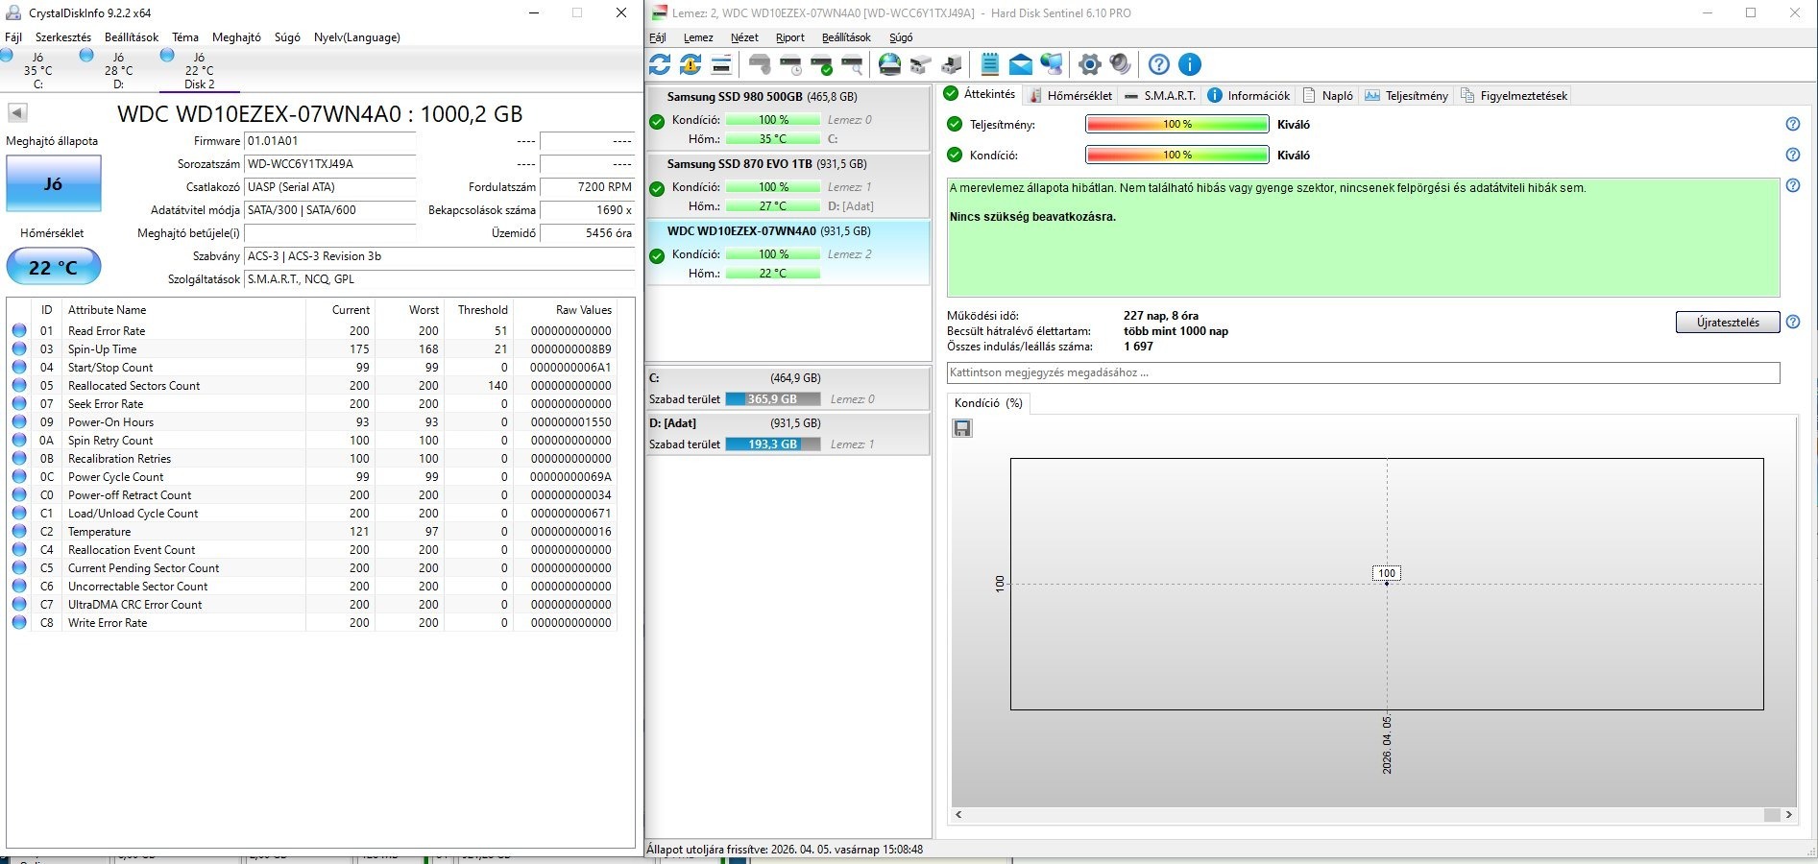The image size is (1818, 864).
Task: Open Fájl menu in CrystalDiskInfo
Action: point(13,37)
